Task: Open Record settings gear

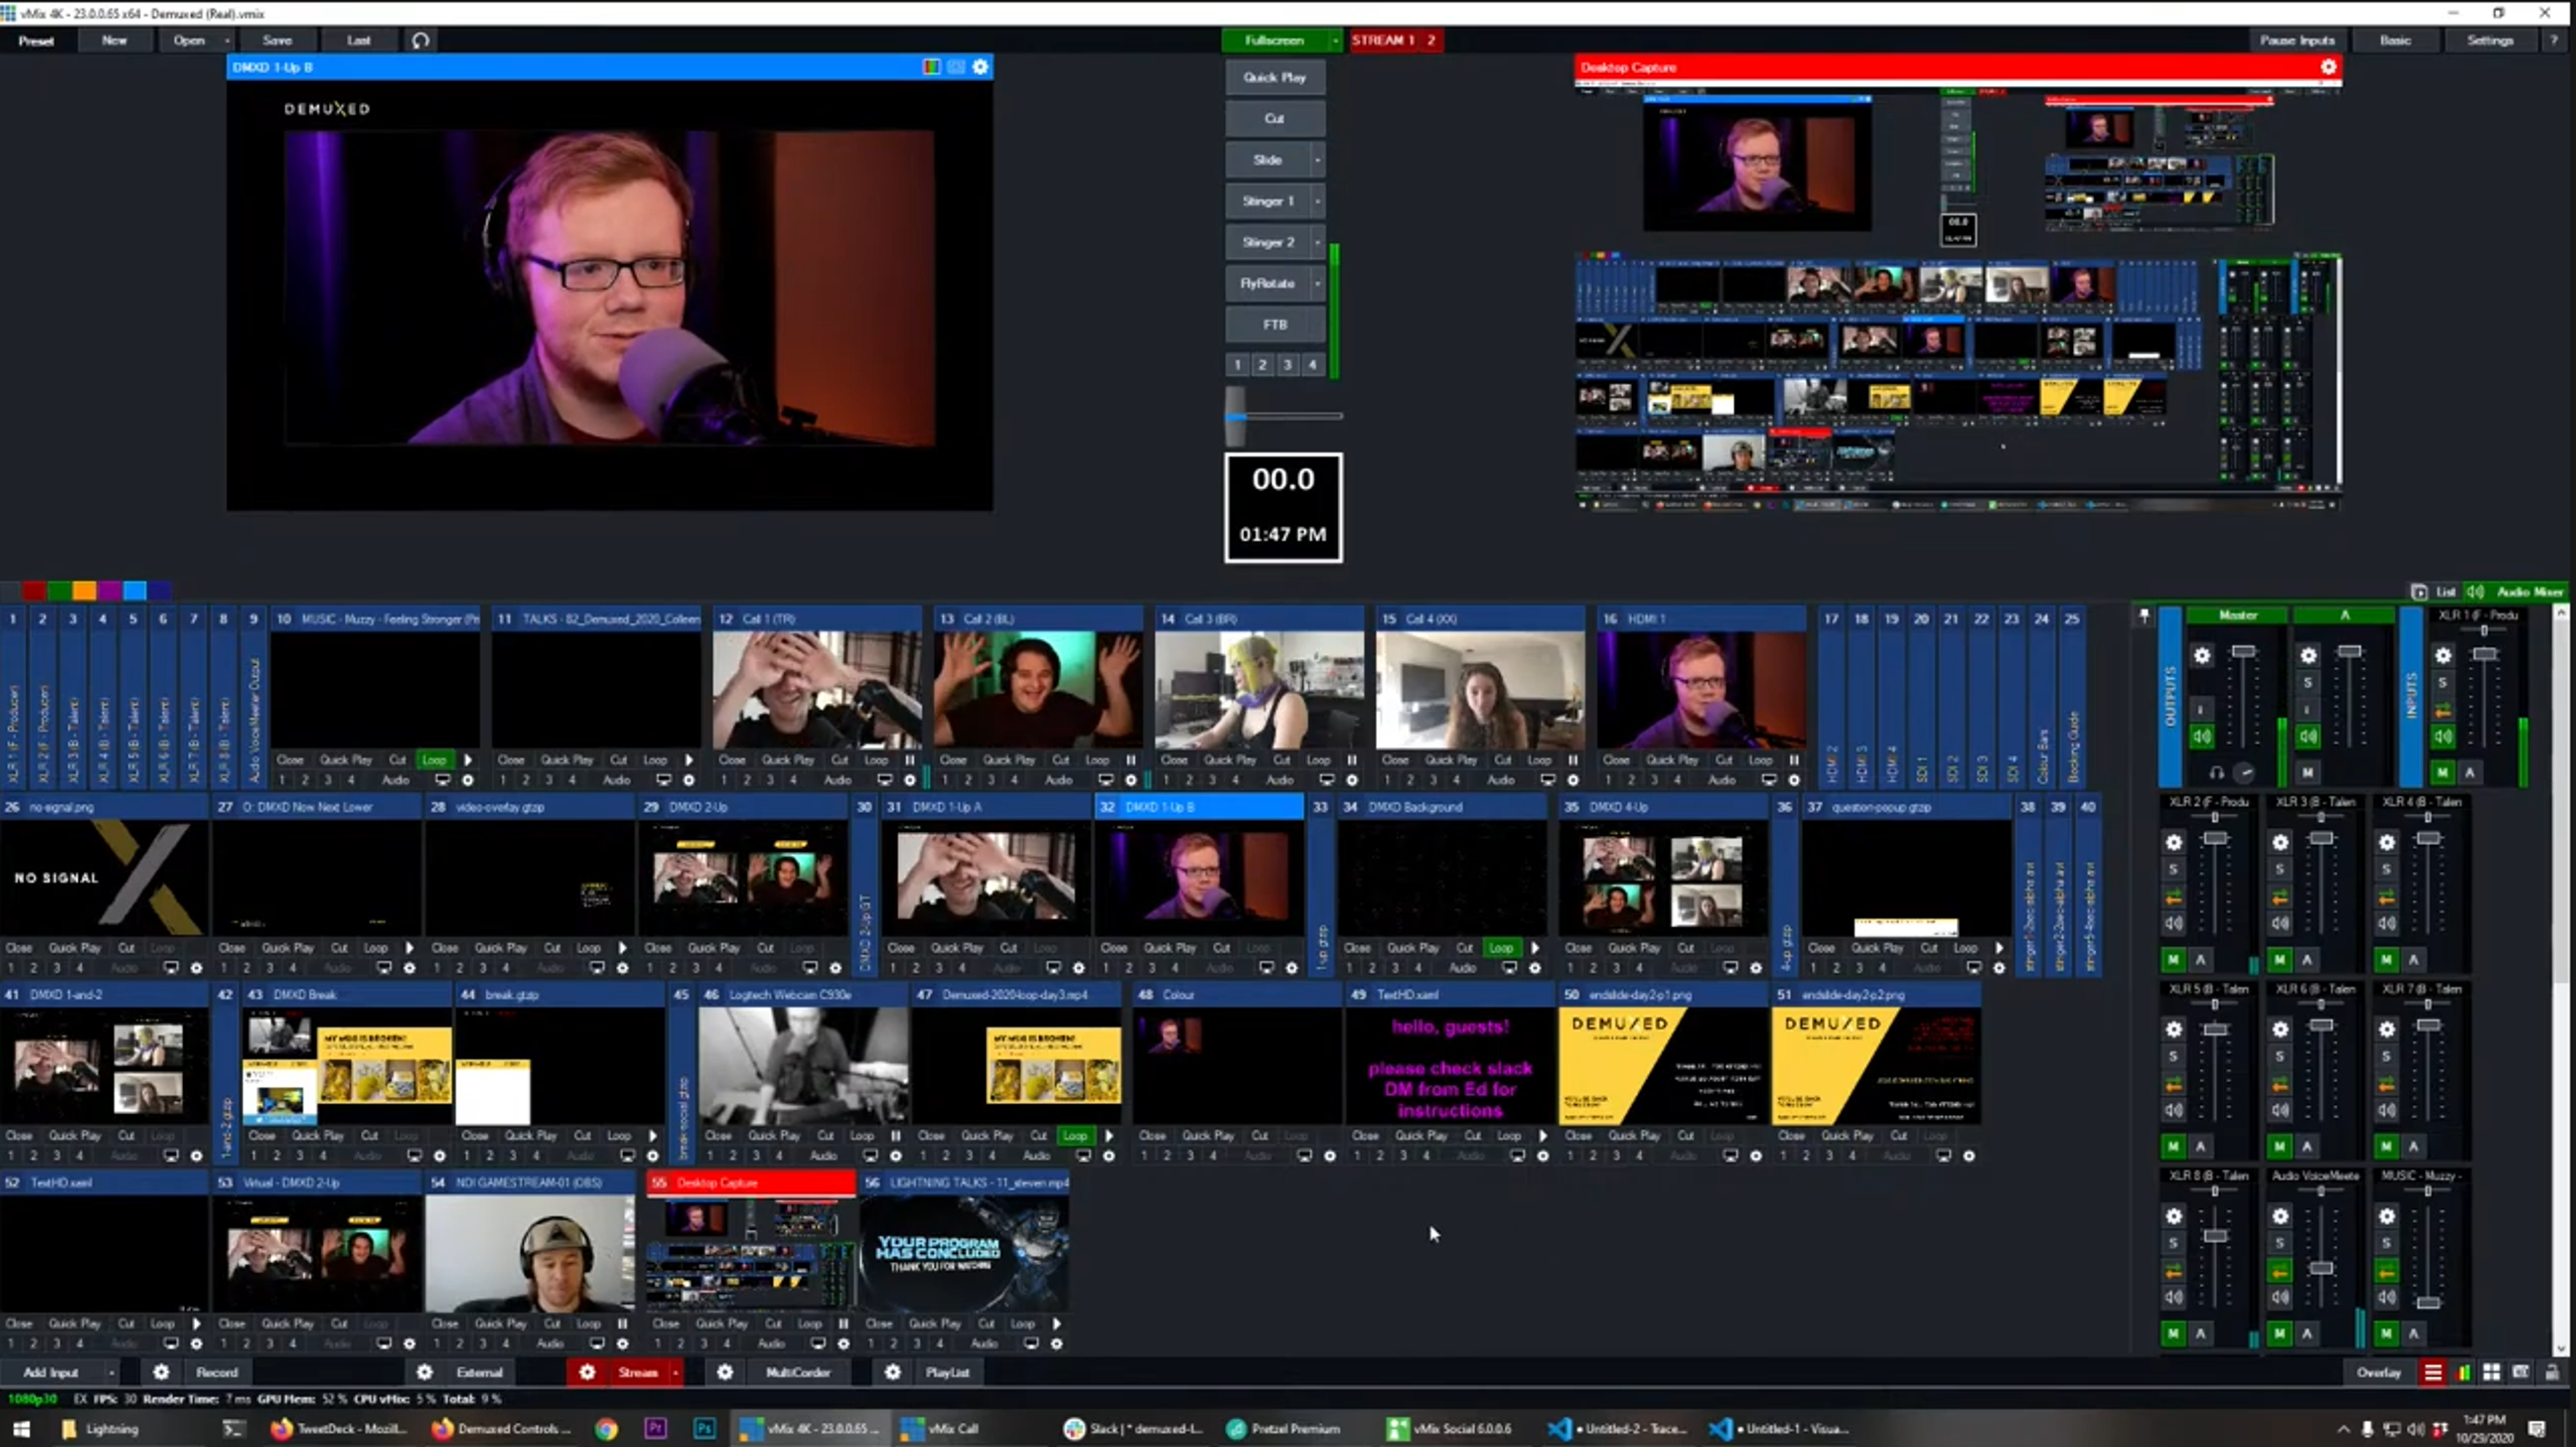Action: (x=161, y=1372)
